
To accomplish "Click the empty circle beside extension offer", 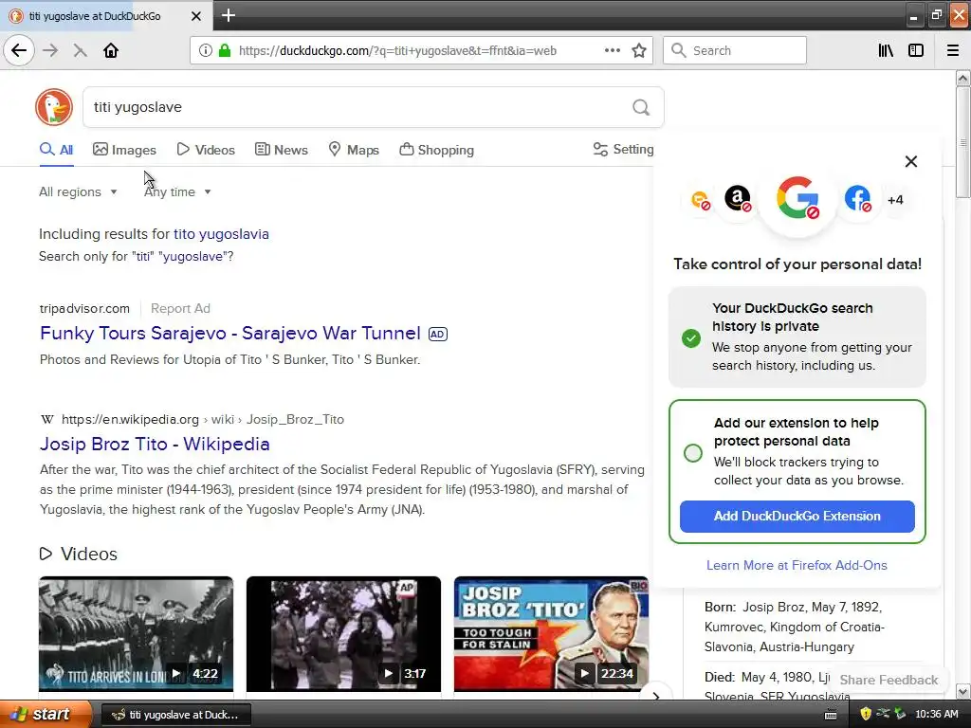I will tap(693, 453).
